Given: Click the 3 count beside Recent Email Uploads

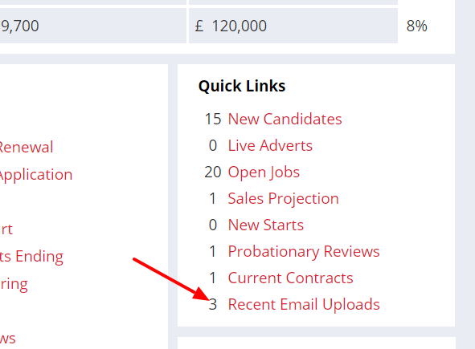Looking at the screenshot, I should coord(213,304).
